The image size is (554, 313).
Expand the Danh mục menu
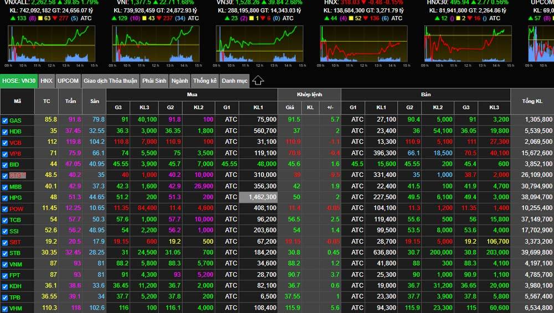(234, 81)
